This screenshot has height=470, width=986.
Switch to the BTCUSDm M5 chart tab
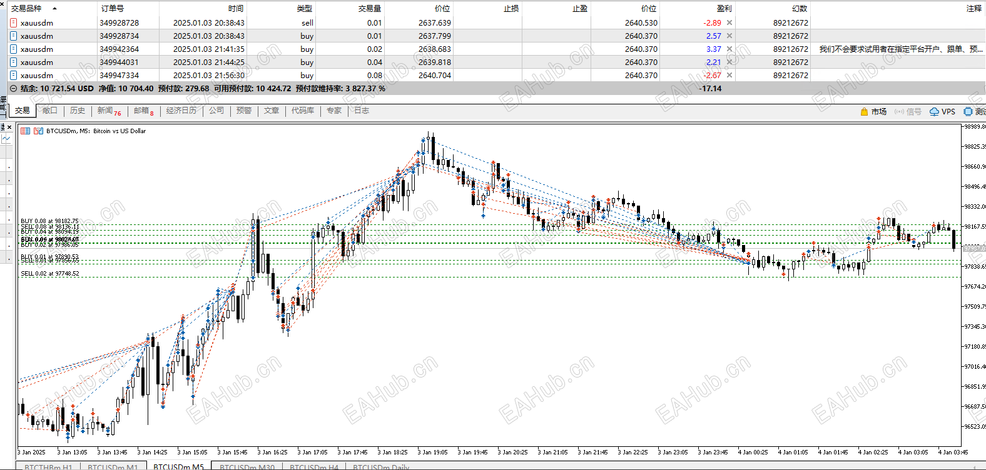[x=178, y=466]
